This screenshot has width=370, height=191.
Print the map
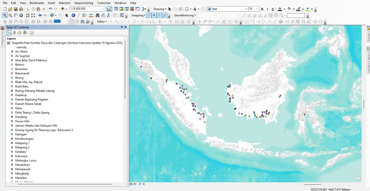tap(21, 9)
